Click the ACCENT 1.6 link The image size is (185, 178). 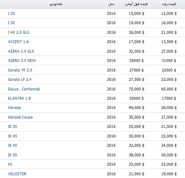pos(19,41)
